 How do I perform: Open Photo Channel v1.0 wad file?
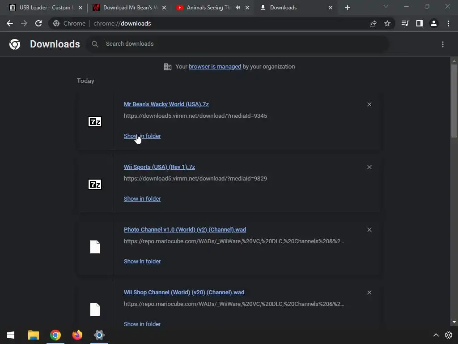point(185,230)
